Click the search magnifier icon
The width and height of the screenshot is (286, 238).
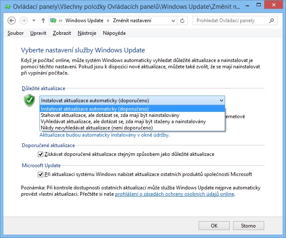point(271,21)
